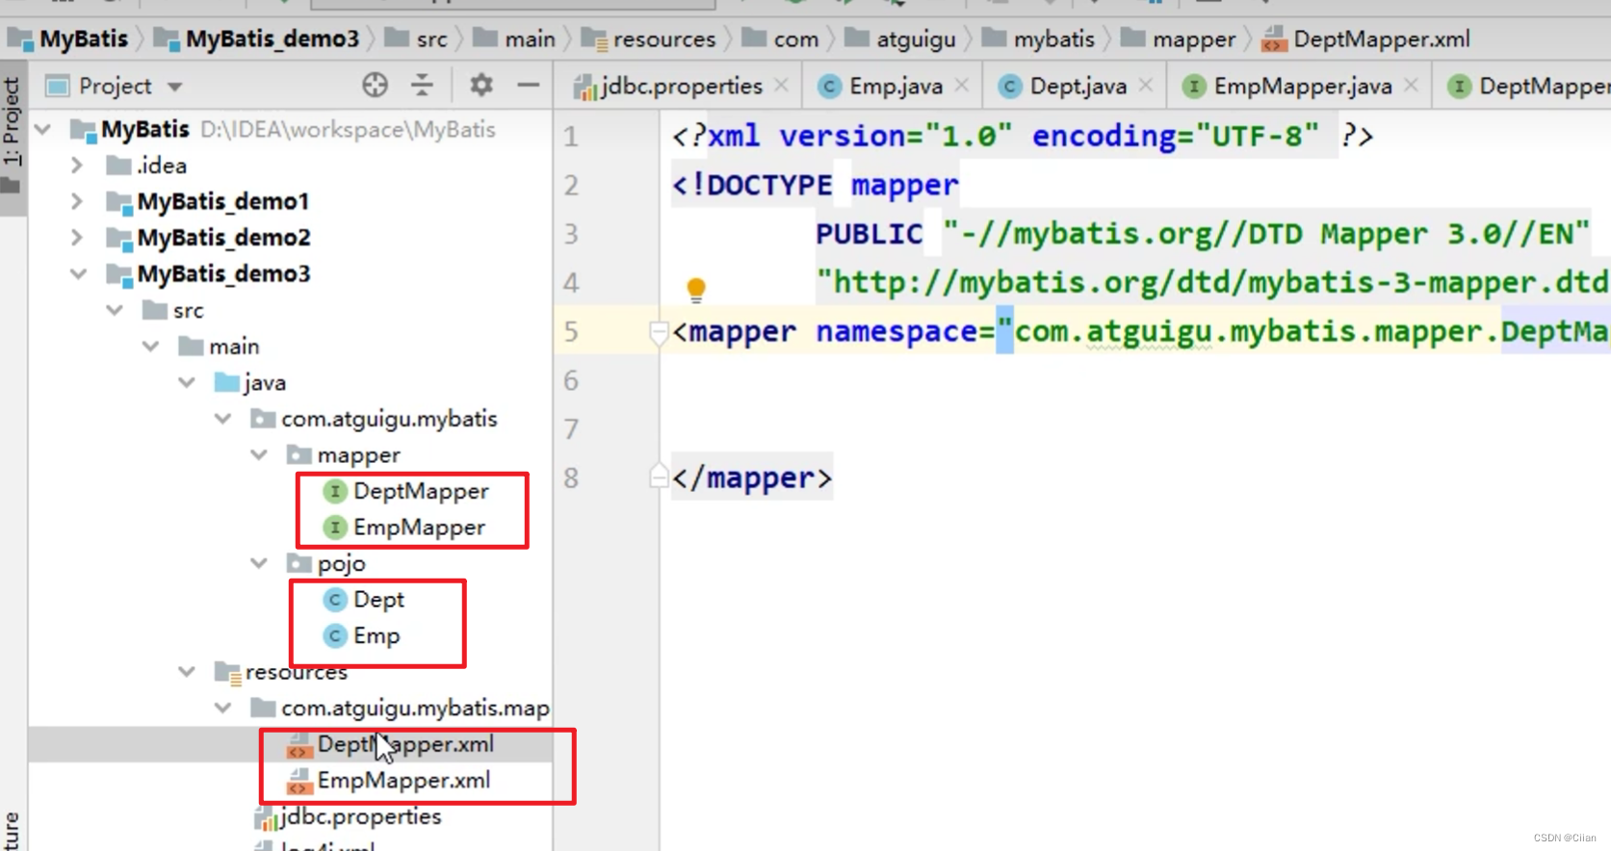Click line number 6 in the gutter

tap(571, 381)
